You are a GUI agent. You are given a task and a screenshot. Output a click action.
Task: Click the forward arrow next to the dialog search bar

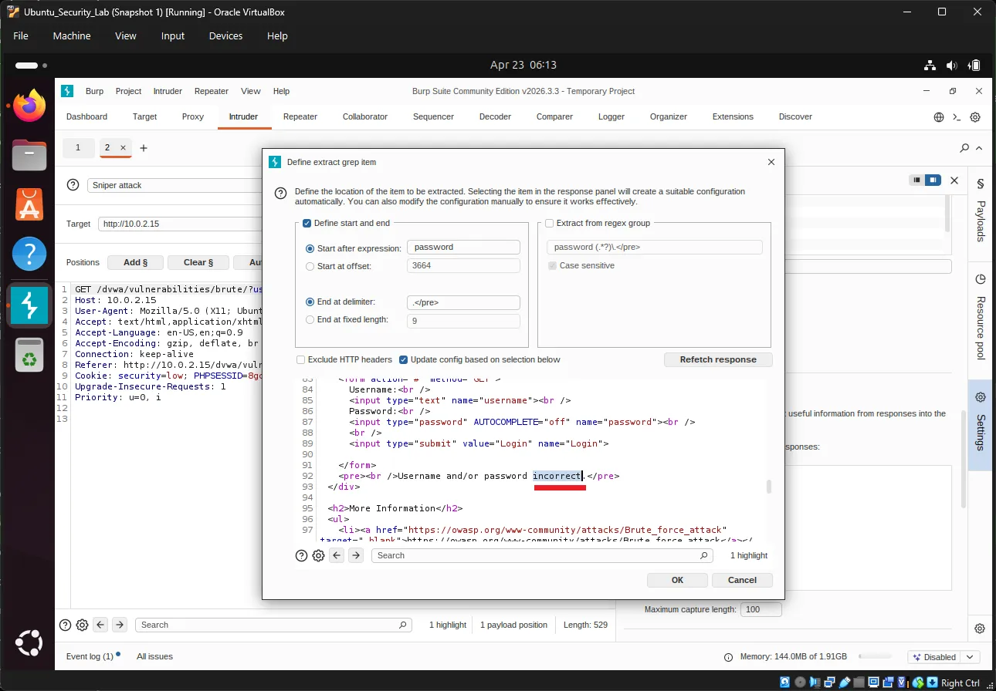pyautogui.click(x=355, y=555)
